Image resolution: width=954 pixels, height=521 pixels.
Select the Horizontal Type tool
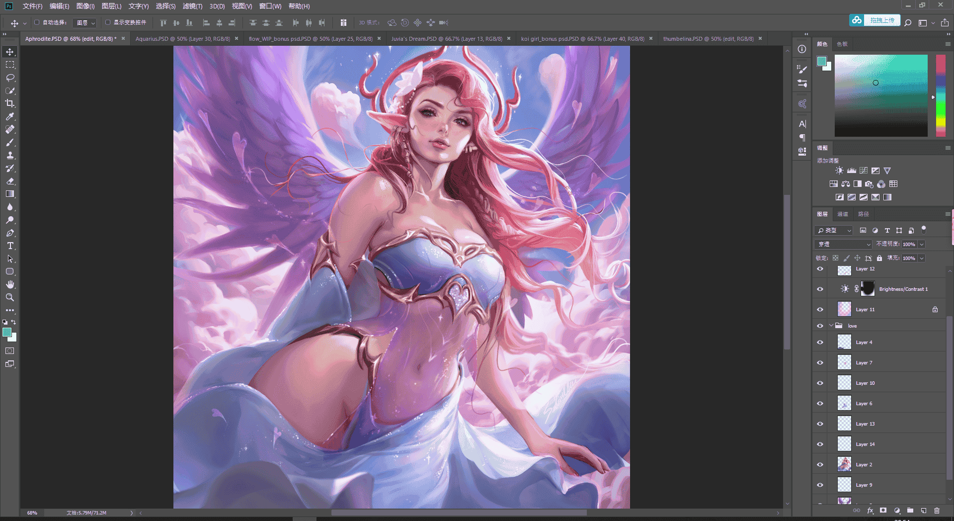pyautogui.click(x=10, y=246)
